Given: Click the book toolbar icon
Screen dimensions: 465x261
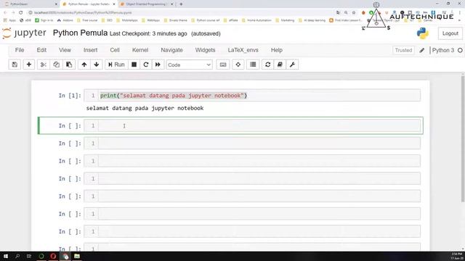Looking at the screenshot, I should point(280,65).
